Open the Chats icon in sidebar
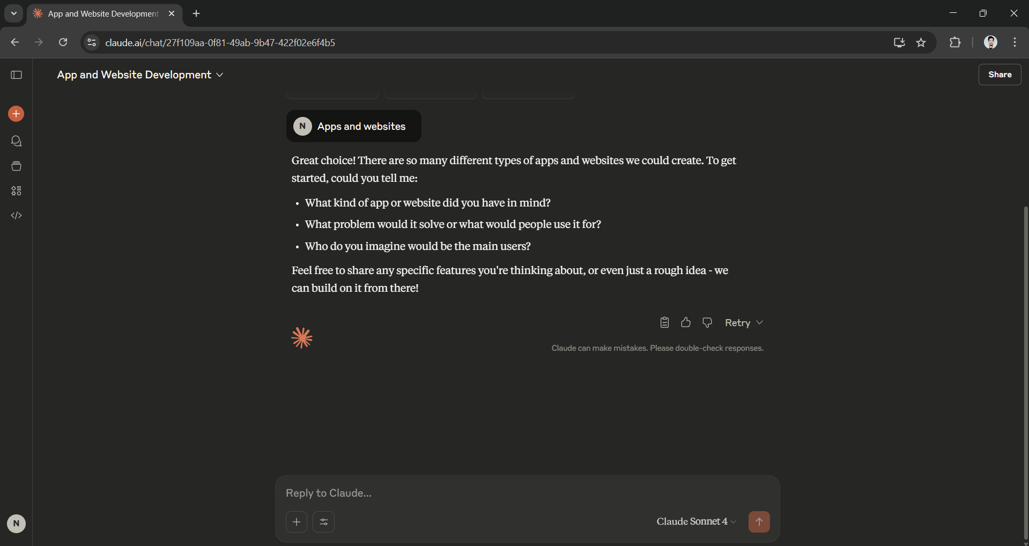 (16, 141)
